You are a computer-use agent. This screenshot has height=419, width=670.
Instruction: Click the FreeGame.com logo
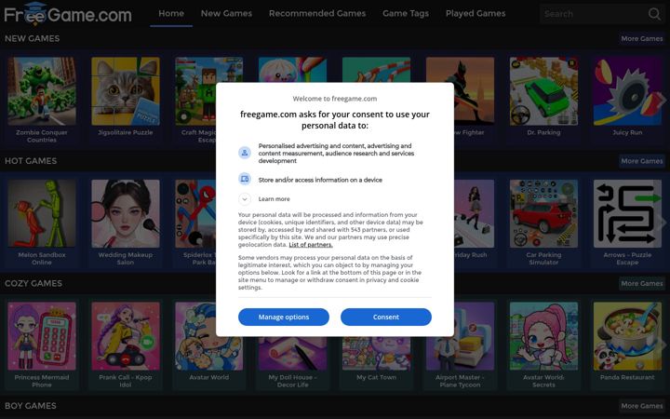click(x=68, y=14)
